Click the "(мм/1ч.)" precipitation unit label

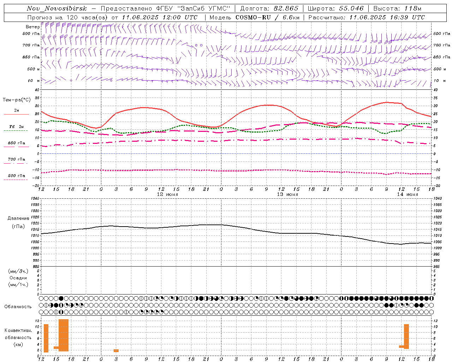click(18, 285)
